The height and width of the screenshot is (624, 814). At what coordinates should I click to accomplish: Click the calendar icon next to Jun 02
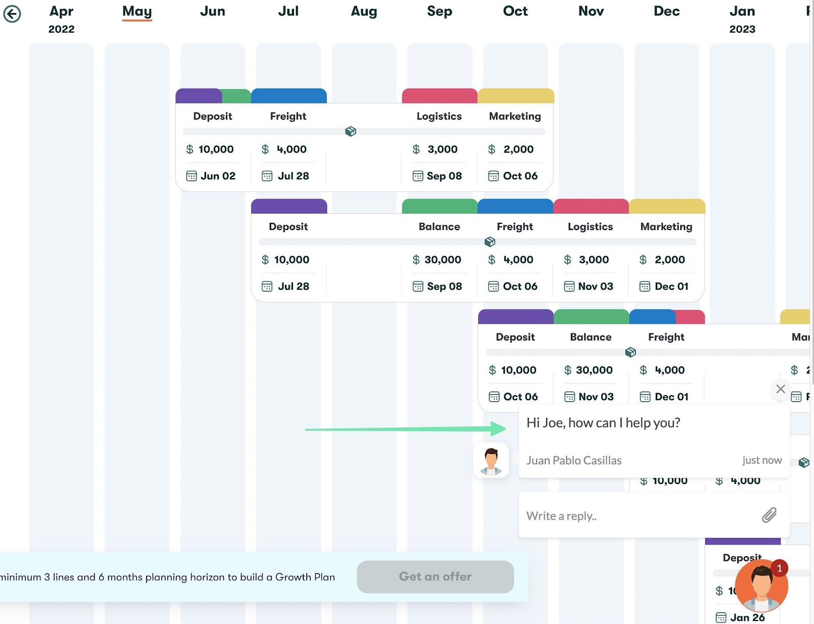[x=191, y=176]
